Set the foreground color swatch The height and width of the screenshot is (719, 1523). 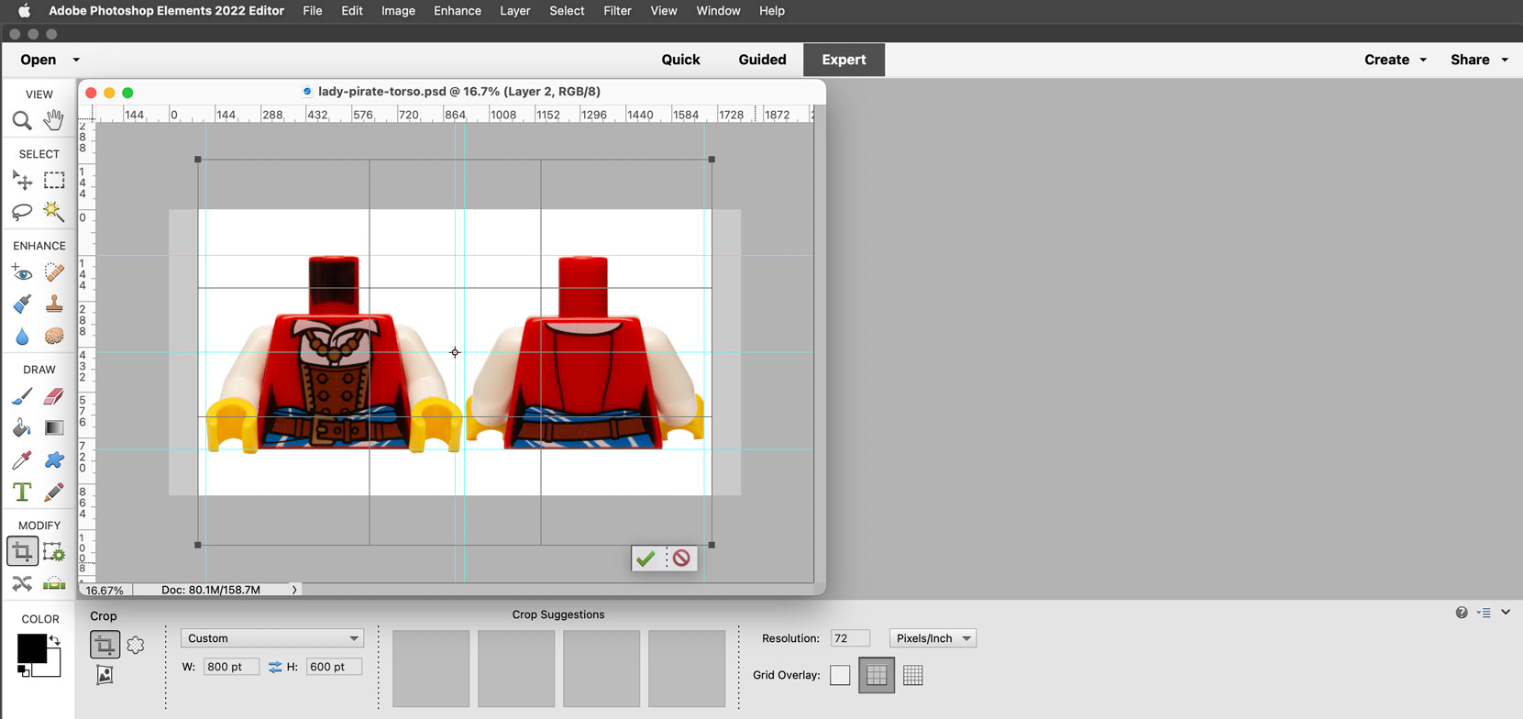coord(31,648)
